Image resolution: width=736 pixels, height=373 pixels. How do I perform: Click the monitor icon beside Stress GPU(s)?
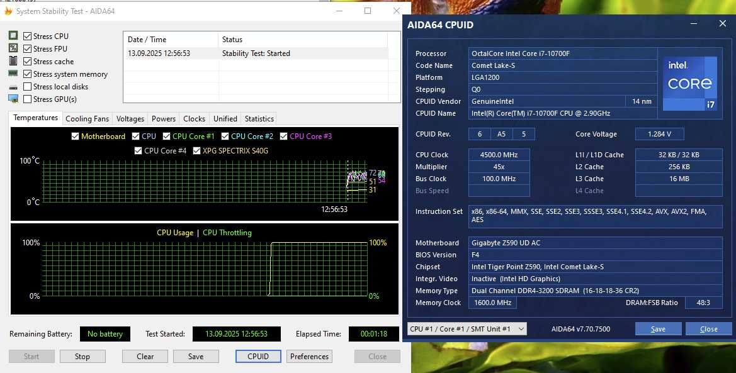click(x=13, y=99)
